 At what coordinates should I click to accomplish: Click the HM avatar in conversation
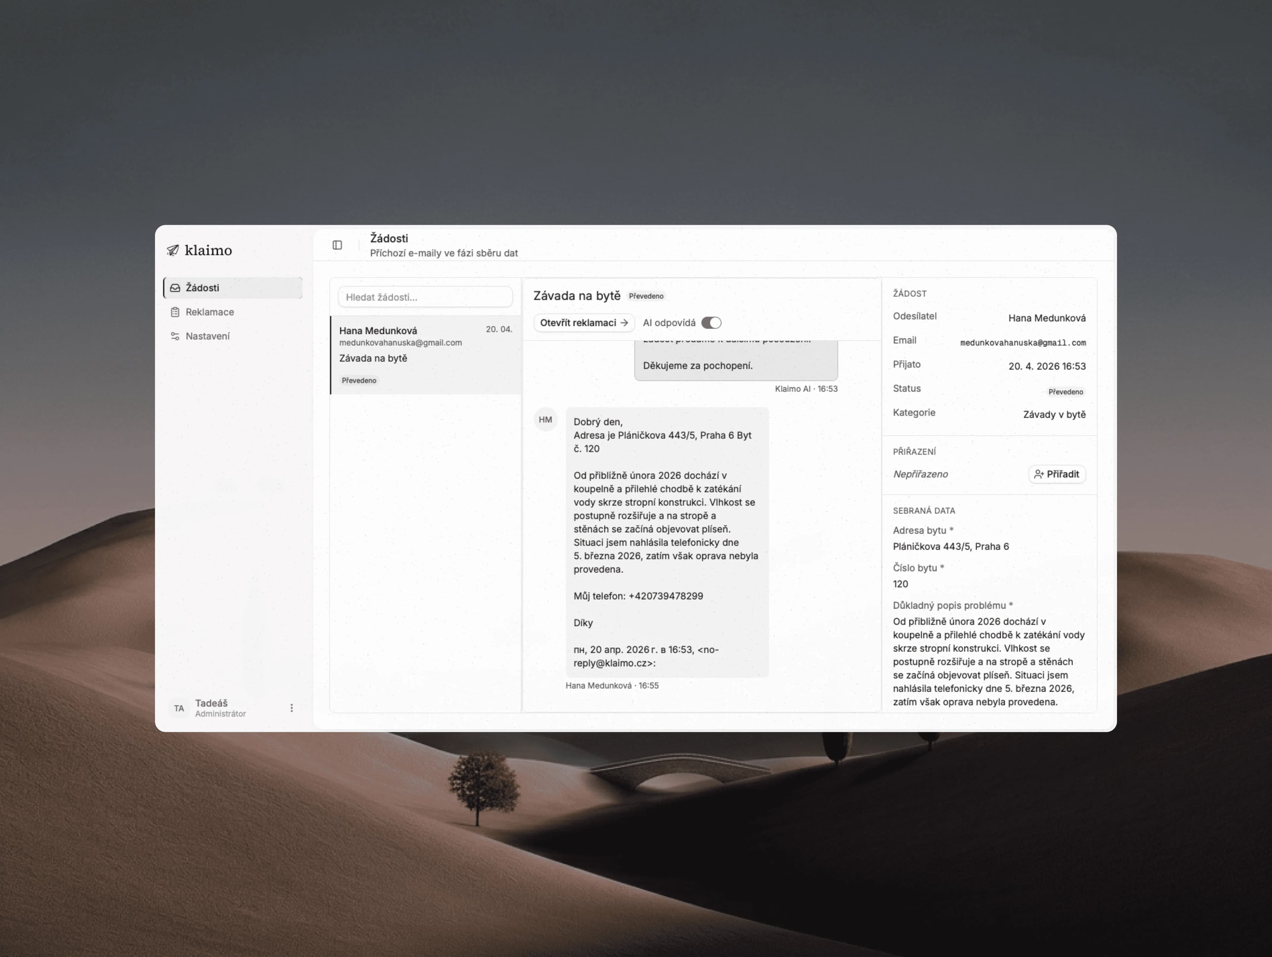pyautogui.click(x=545, y=420)
